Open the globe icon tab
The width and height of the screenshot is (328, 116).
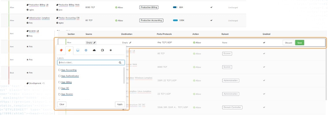(x=102, y=50)
